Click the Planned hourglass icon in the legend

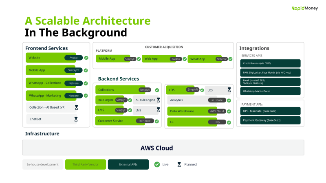click(179, 164)
